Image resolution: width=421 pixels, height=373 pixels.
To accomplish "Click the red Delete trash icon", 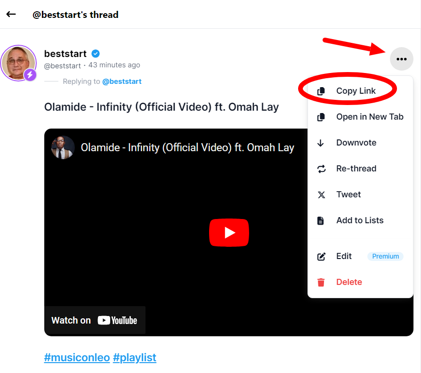I will tap(321, 283).
